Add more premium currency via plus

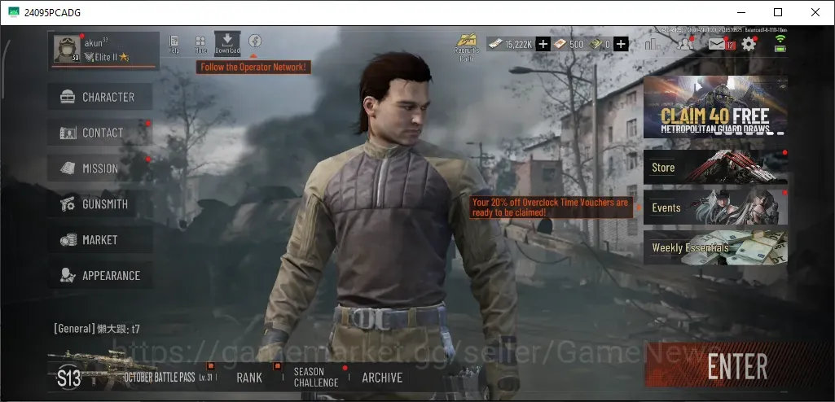pos(621,44)
